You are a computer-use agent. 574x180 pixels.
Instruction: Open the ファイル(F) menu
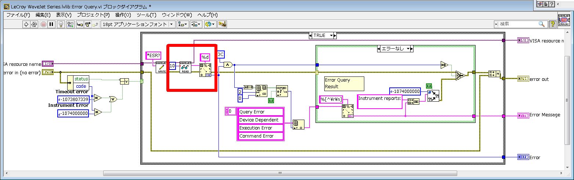pos(18,15)
